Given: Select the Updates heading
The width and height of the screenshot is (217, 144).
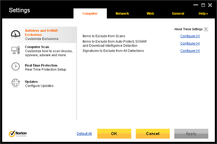Looking at the screenshot, I should click(x=31, y=82).
